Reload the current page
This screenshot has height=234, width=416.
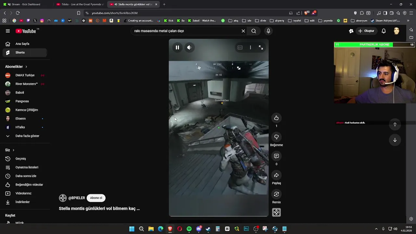point(18,13)
